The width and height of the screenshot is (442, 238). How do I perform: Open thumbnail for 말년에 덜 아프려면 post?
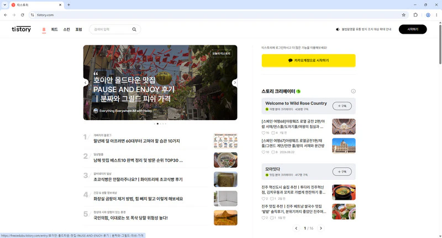click(x=225, y=141)
